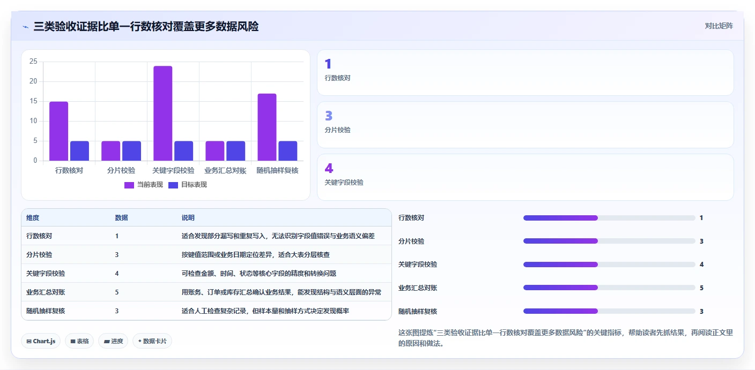Viewport: 755px width, 370px height.
Task: Open the data card showing 4 关键字段校验
Action: [x=525, y=177]
